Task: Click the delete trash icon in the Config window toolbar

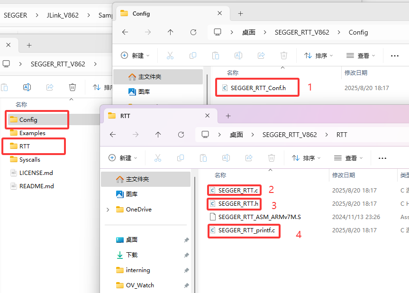Action: [283, 55]
